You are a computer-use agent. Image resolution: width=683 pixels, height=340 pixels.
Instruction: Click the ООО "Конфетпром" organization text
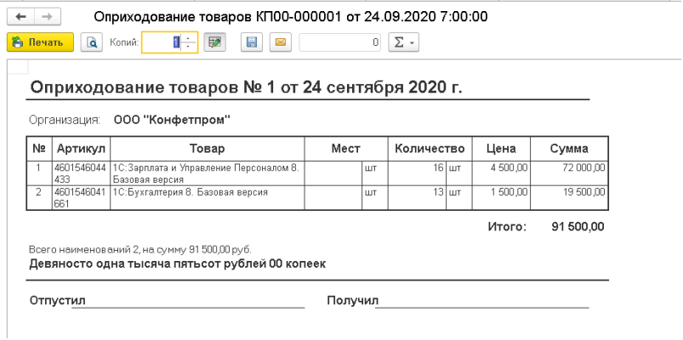point(172,120)
